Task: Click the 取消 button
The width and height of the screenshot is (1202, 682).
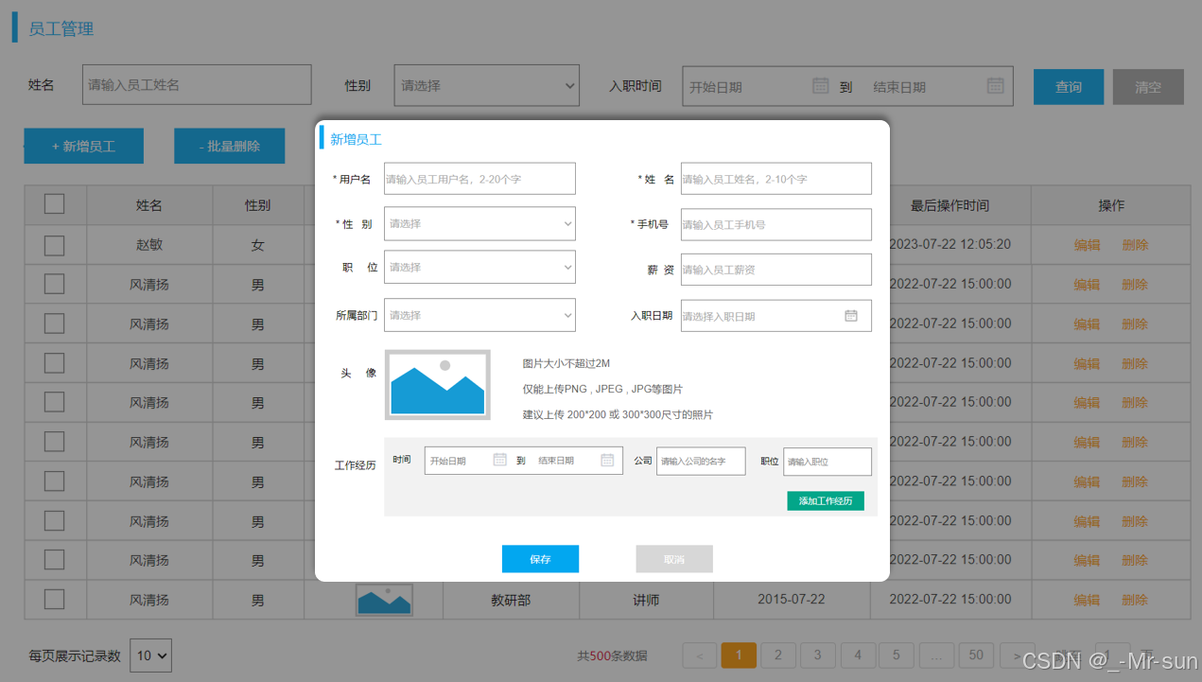Action: [x=674, y=559]
